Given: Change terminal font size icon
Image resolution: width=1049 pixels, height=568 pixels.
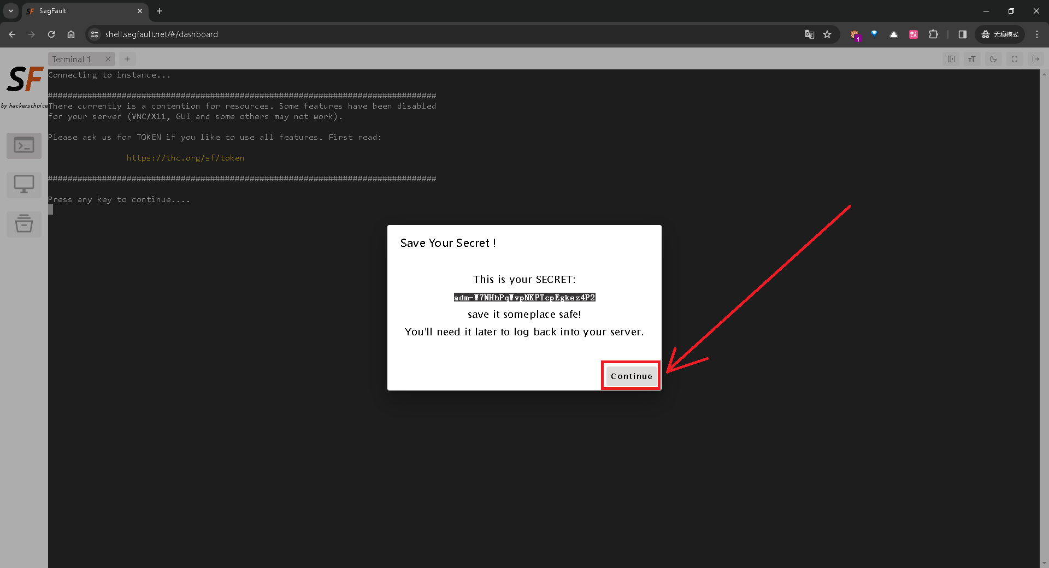Looking at the screenshot, I should tap(972, 59).
